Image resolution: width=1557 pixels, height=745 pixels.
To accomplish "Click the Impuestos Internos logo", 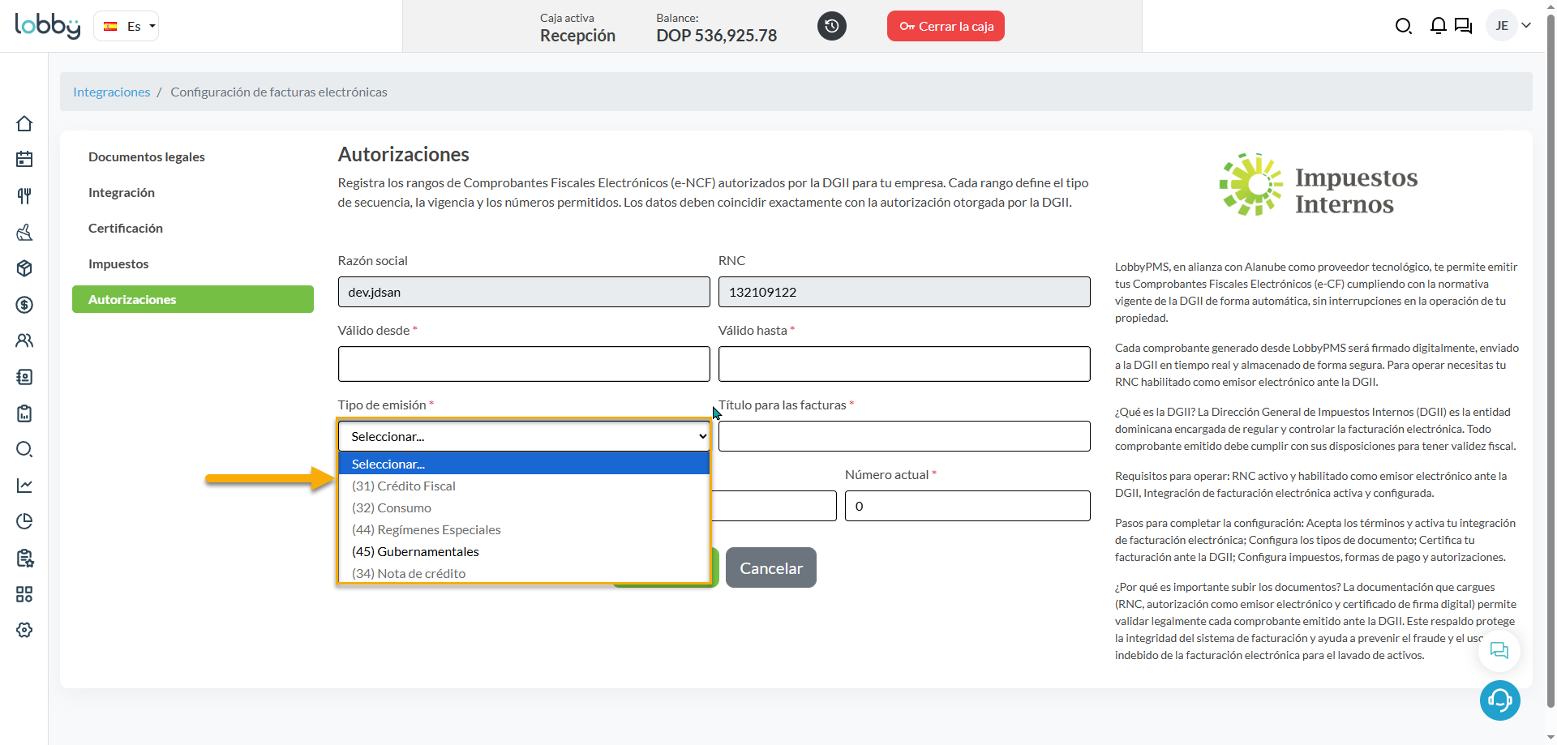I will click(x=1319, y=185).
